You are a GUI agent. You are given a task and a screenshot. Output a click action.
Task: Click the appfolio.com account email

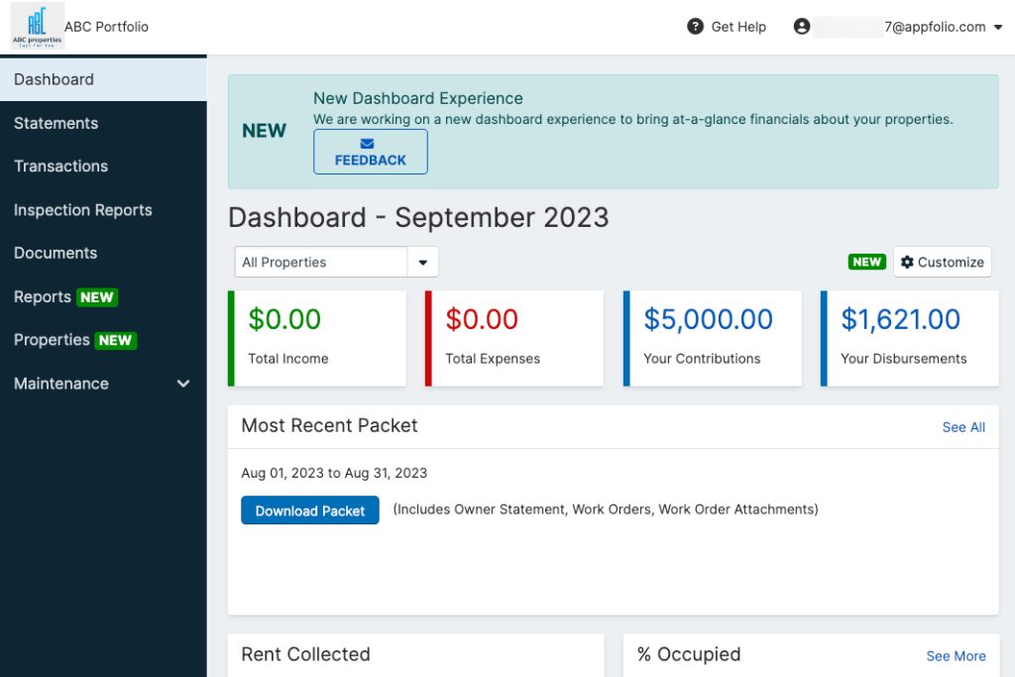coord(900,27)
